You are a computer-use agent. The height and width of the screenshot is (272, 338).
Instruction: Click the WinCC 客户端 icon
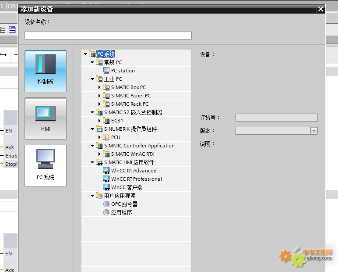pyautogui.click(x=106, y=187)
